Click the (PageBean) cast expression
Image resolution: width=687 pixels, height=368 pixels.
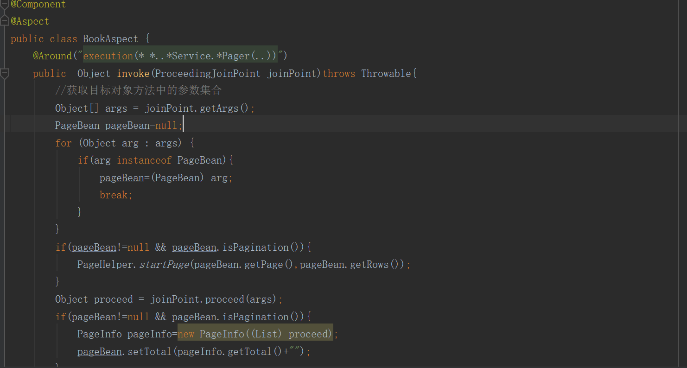click(x=177, y=178)
